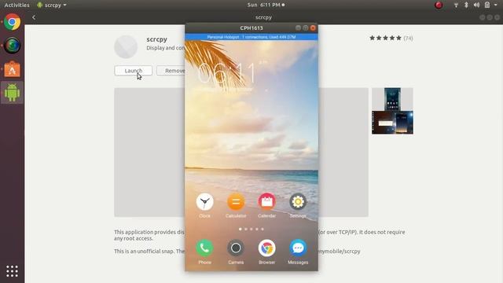Open the Activities overview
503x283 pixels.
[x=17, y=5]
